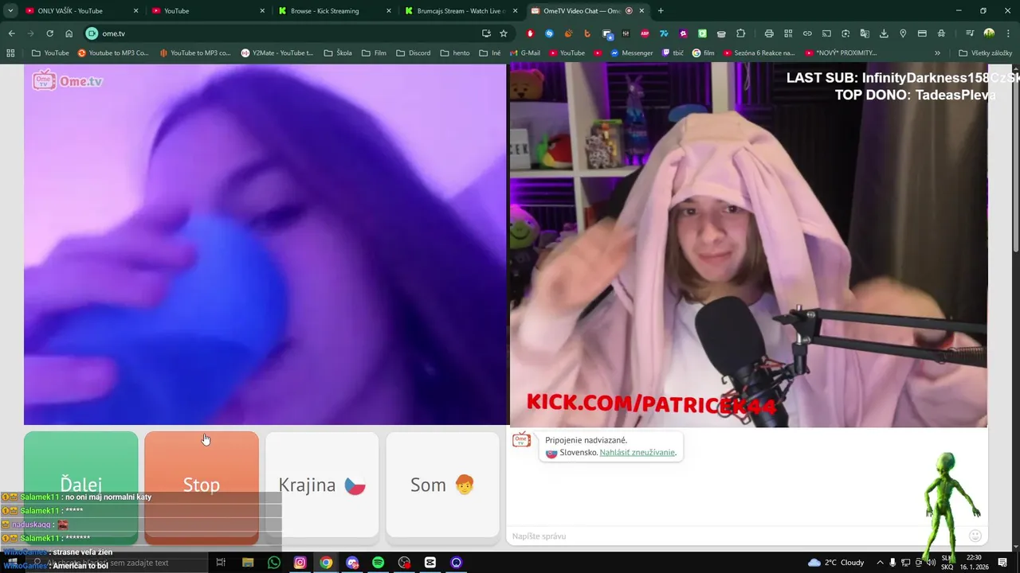Open the Chrome profile avatar
Viewport: 1020px width, 573px height.
click(989, 33)
